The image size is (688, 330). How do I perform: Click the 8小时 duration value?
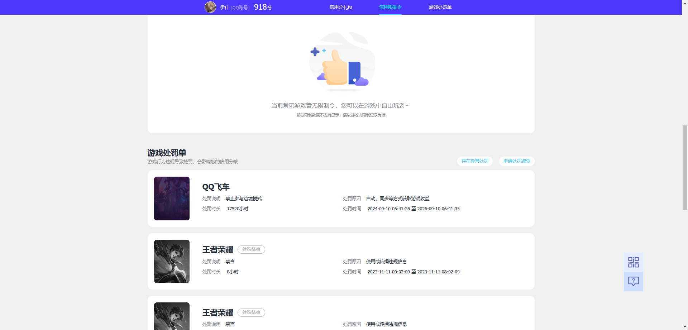pos(233,272)
